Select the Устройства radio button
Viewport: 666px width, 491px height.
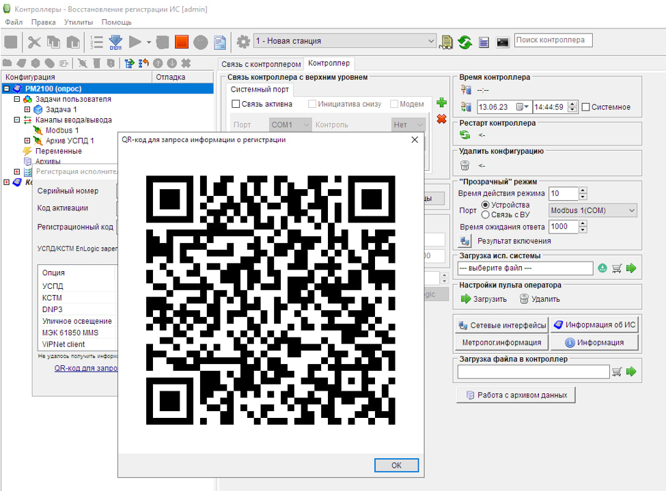point(485,205)
